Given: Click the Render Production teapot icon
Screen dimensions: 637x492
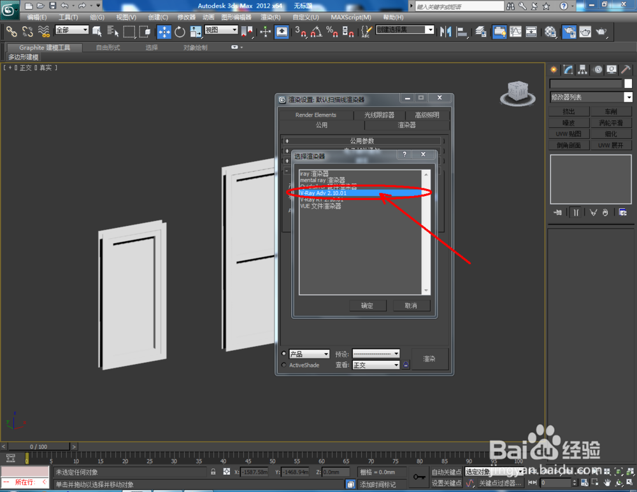Looking at the screenshot, I should pos(601,31).
